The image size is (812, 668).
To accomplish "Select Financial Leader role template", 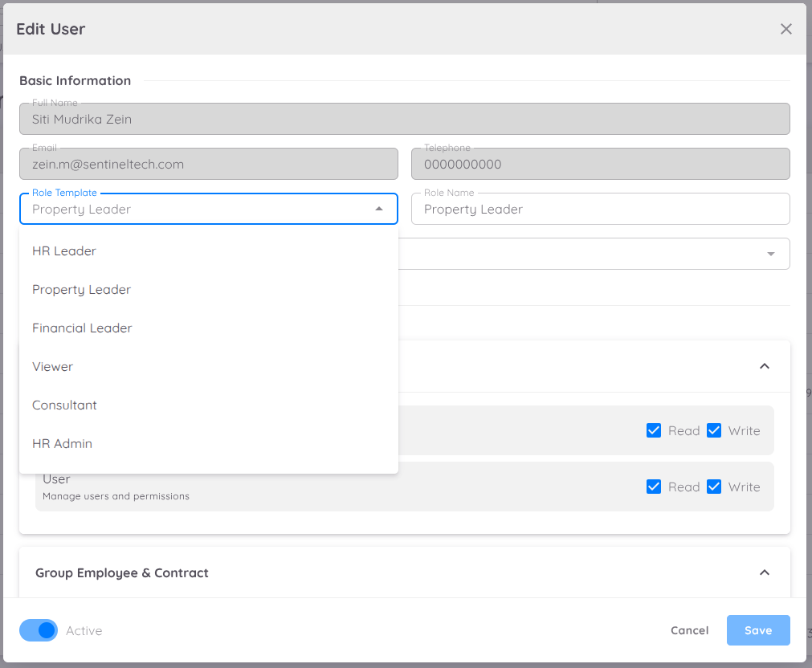I will (x=81, y=328).
